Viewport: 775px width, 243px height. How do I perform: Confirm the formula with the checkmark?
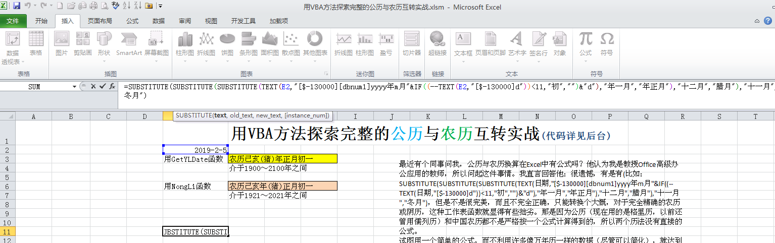click(103, 86)
